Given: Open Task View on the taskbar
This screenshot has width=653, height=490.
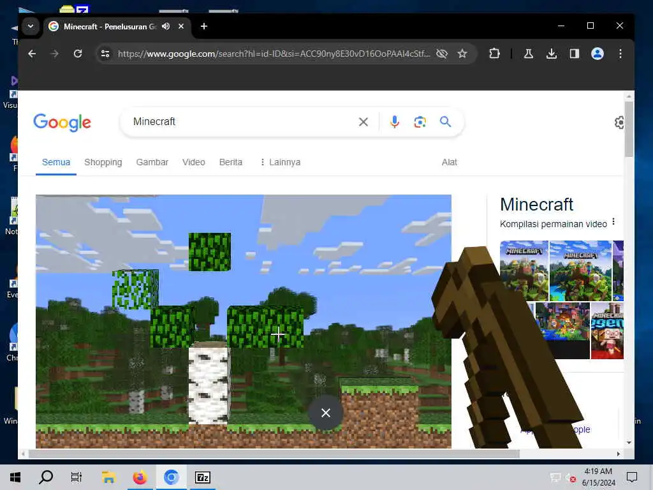Looking at the screenshot, I should click(77, 477).
